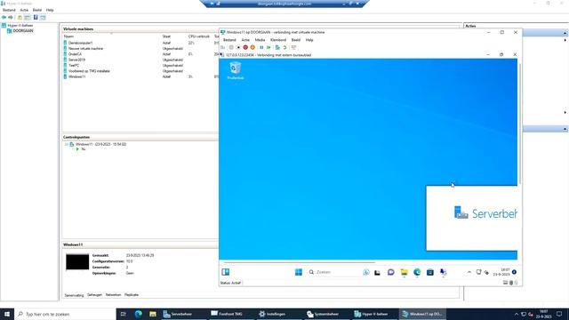Click the orange Save state button in VM toolbar
Image resolution: width=569 pixels, height=320 pixels.
[252, 47]
